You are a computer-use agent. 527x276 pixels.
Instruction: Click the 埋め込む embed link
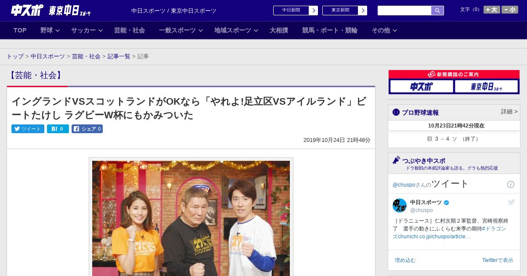coord(405,260)
